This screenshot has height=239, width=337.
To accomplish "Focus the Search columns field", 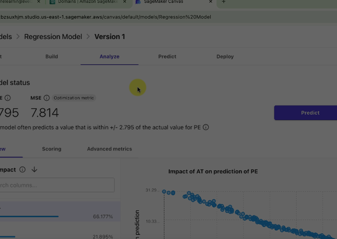I will coord(57,185).
